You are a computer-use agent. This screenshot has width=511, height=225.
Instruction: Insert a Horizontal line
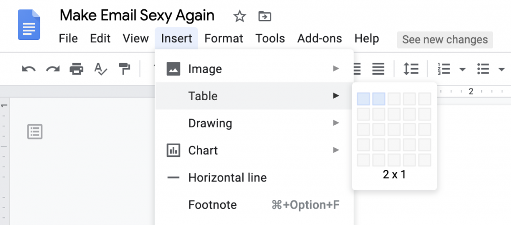[x=227, y=177]
